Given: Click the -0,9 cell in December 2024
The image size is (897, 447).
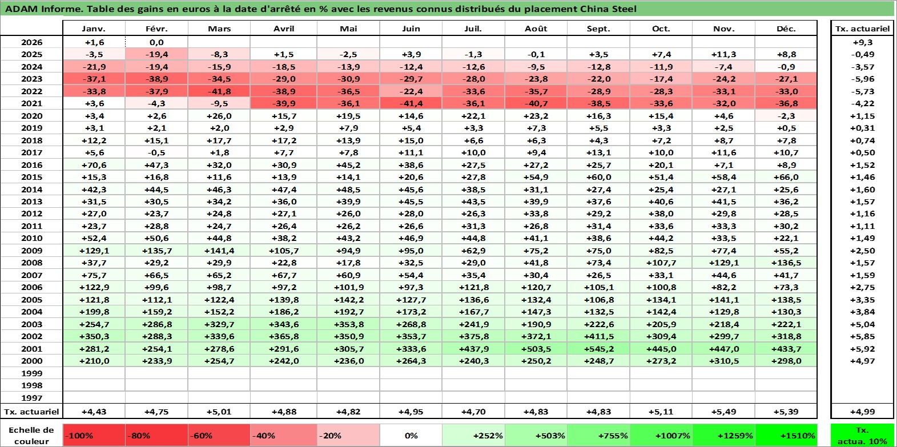Looking at the screenshot, I should coord(786,67).
